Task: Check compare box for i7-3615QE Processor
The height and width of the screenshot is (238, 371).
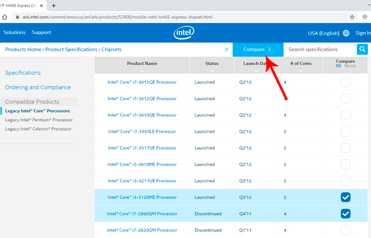Action: 345,82
